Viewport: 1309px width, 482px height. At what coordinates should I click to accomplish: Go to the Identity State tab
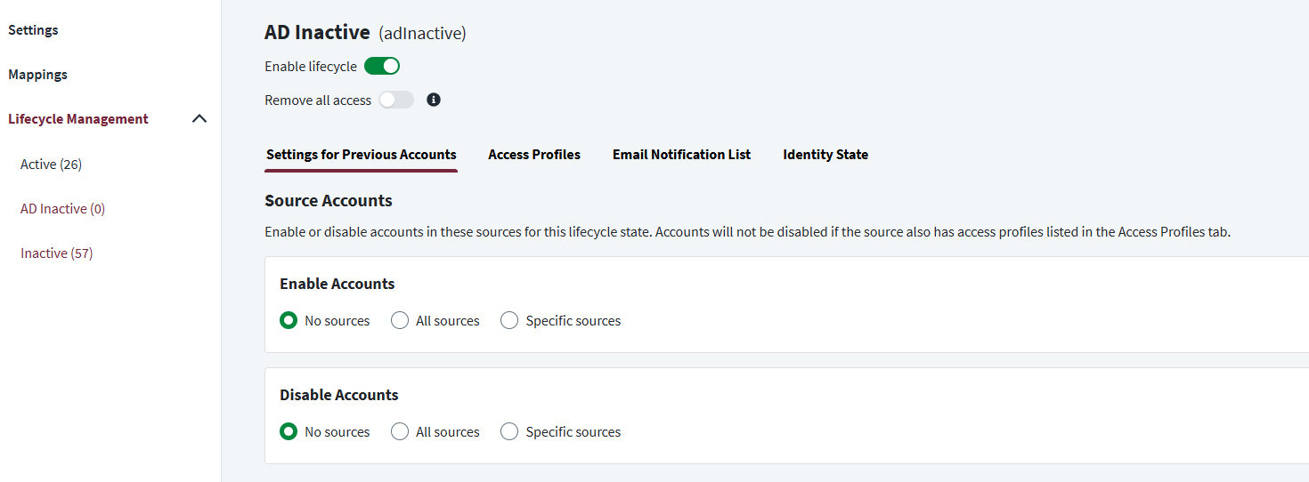[825, 155]
